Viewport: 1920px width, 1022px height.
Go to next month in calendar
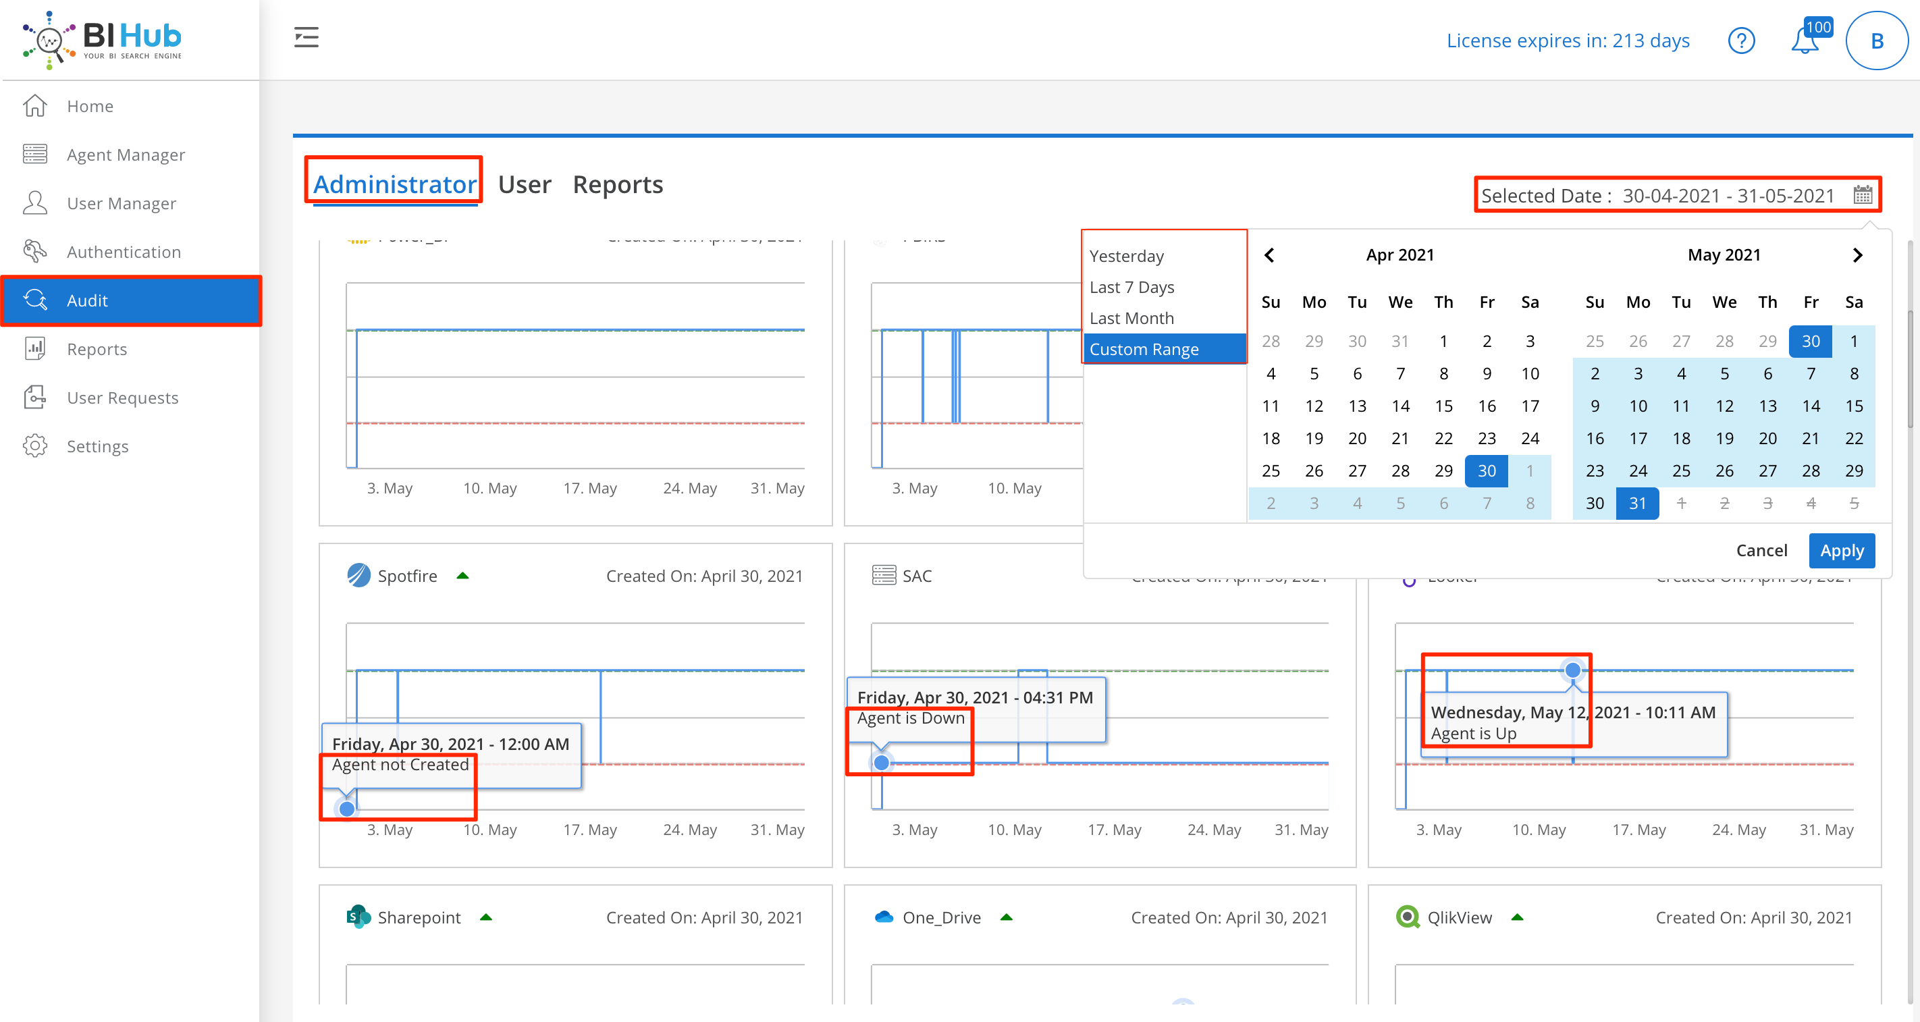pyautogui.click(x=1857, y=255)
